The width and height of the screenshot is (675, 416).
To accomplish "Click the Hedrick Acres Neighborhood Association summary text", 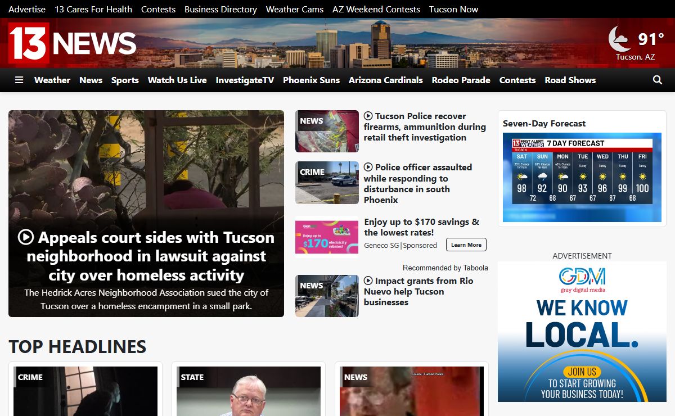I will point(146,299).
